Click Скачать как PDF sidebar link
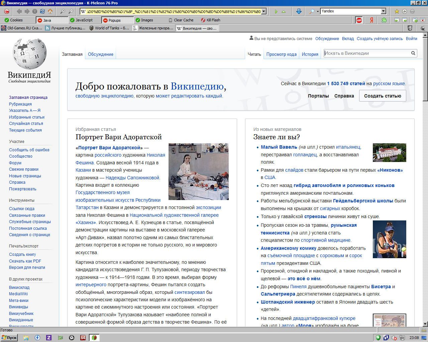Image resolution: width=428 pixels, height=342 pixels. point(25,261)
